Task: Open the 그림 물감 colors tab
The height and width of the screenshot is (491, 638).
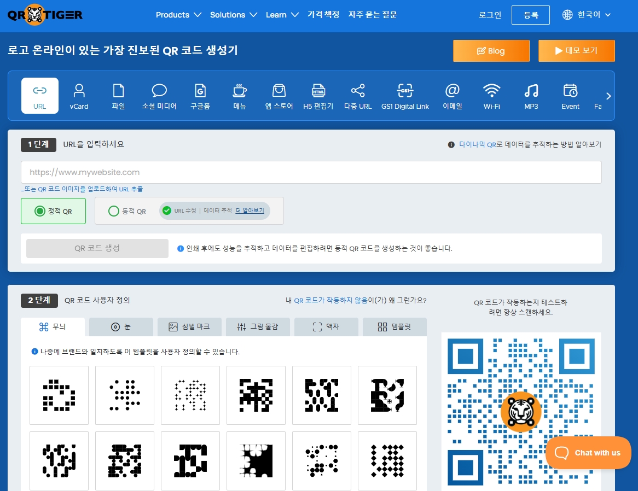Action: [258, 327]
